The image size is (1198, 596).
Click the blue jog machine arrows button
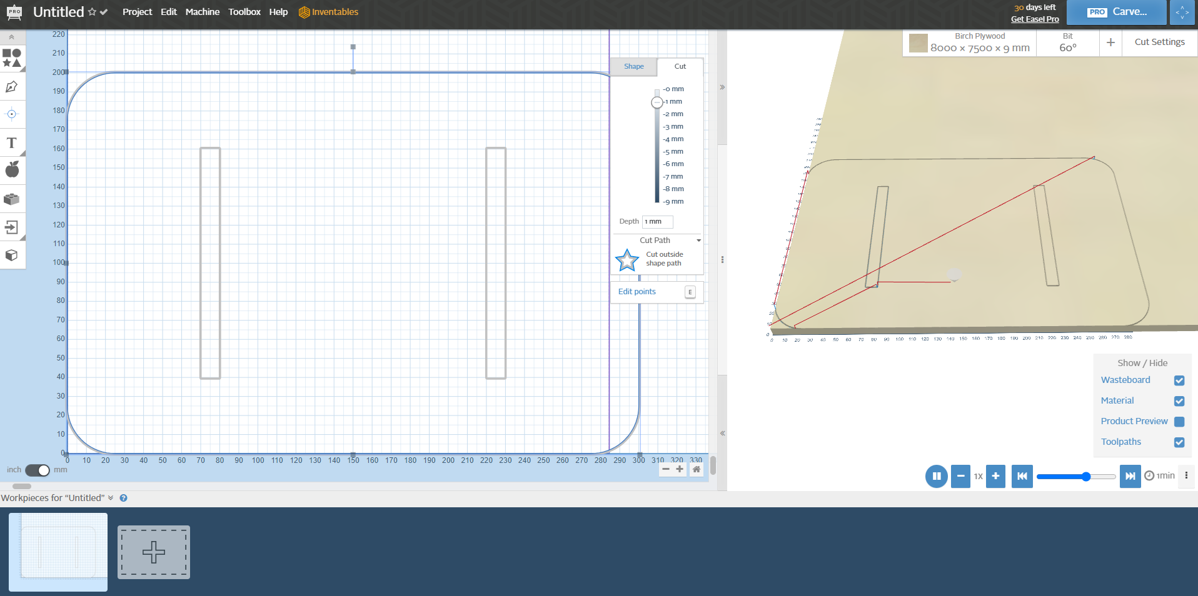pyautogui.click(x=1182, y=12)
